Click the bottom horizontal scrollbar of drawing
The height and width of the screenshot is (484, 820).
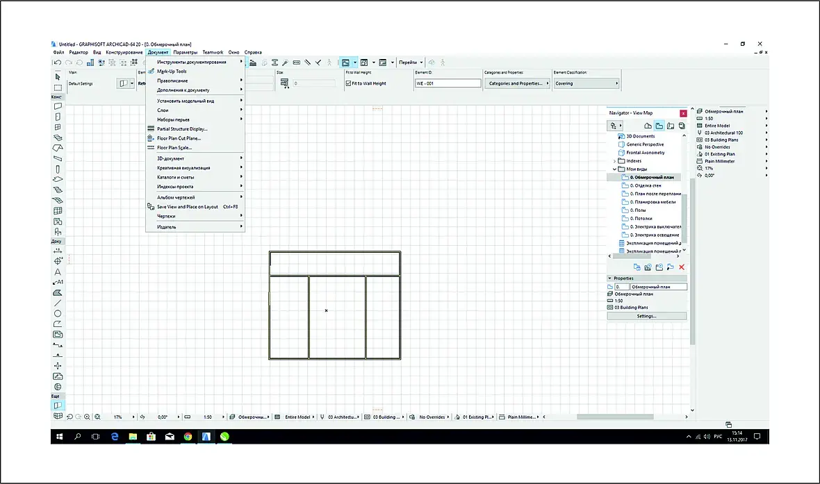pos(615,417)
